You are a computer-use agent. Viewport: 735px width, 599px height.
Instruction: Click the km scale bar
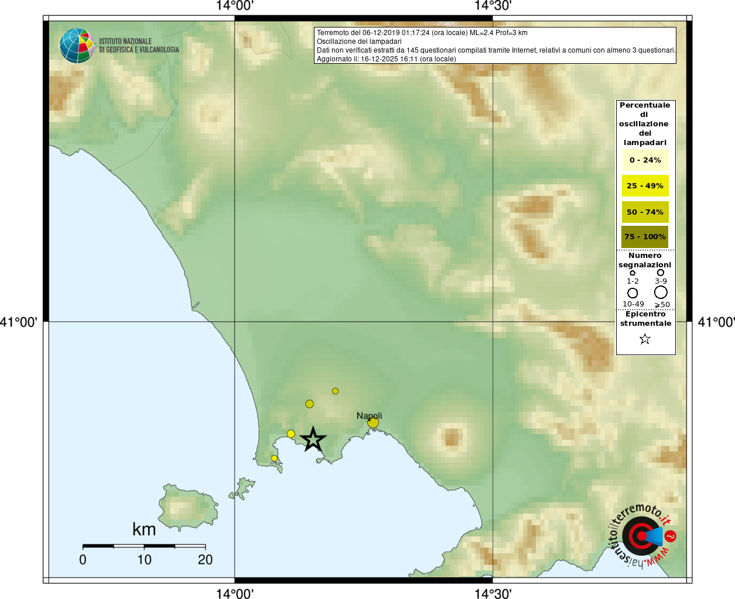144,546
